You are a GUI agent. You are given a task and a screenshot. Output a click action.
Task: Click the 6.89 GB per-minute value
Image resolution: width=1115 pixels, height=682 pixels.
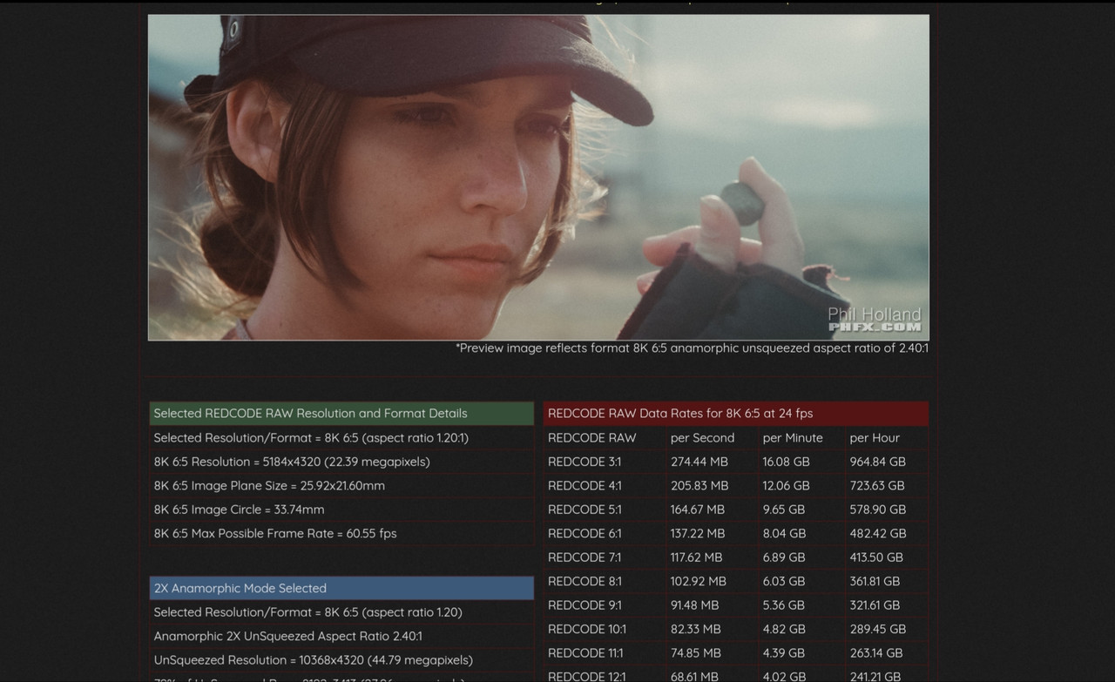(x=784, y=557)
